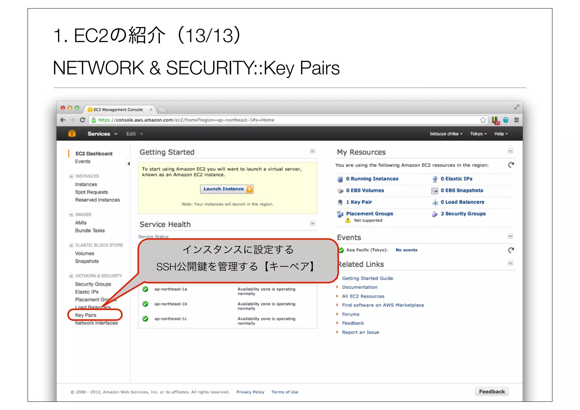Minimize the Getting Started panel
This screenshot has height=410, width=580.
pyautogui.click(x=313, y=151)
